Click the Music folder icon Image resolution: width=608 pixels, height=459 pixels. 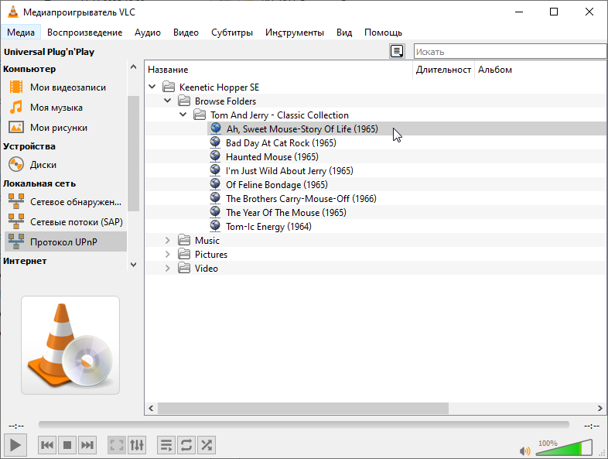[x=184, y=241]
